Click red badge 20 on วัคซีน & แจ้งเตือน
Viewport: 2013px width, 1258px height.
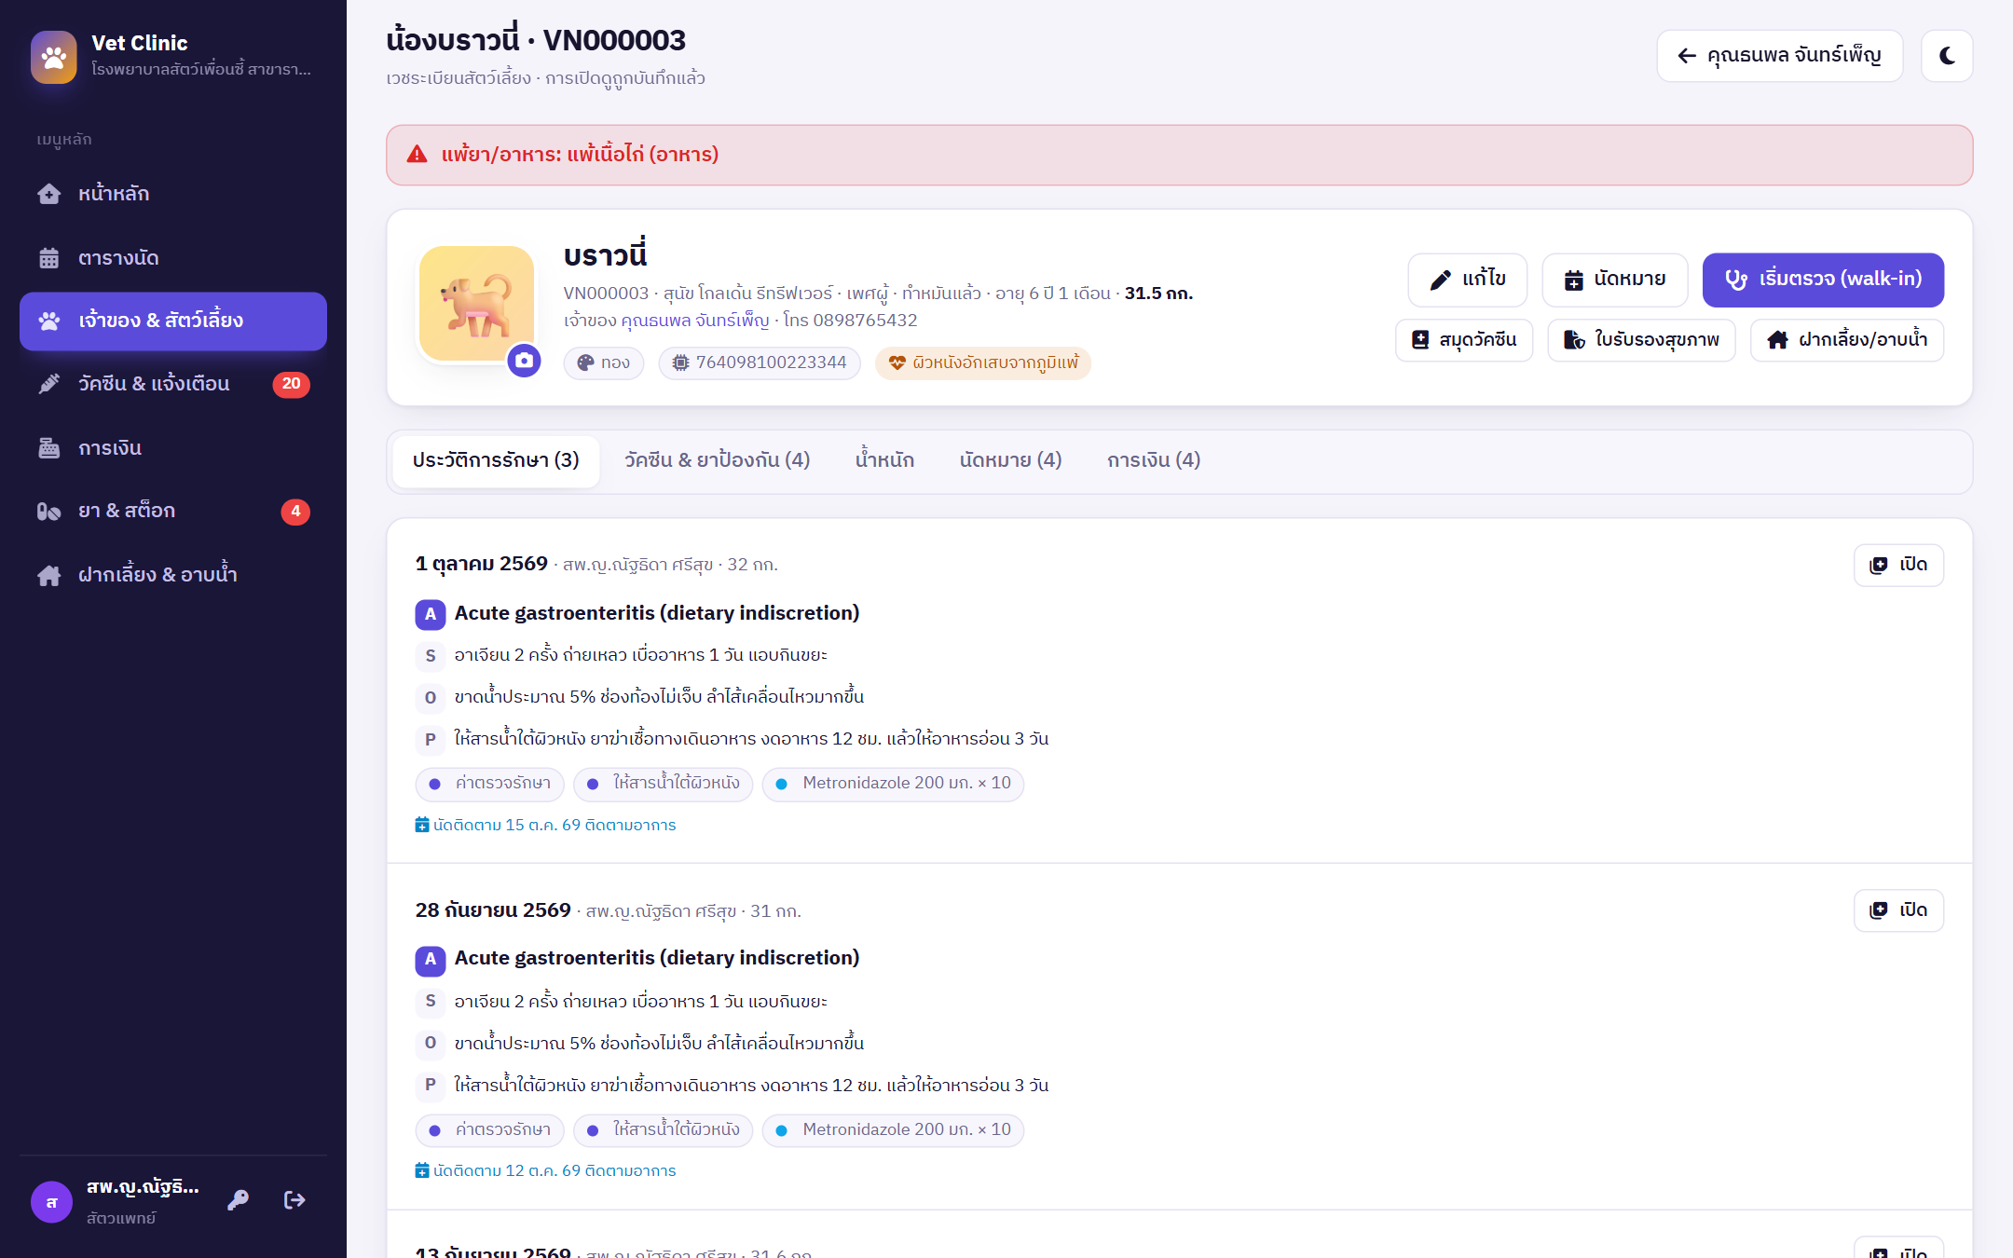pyautogui.click(x=291, y=384)
